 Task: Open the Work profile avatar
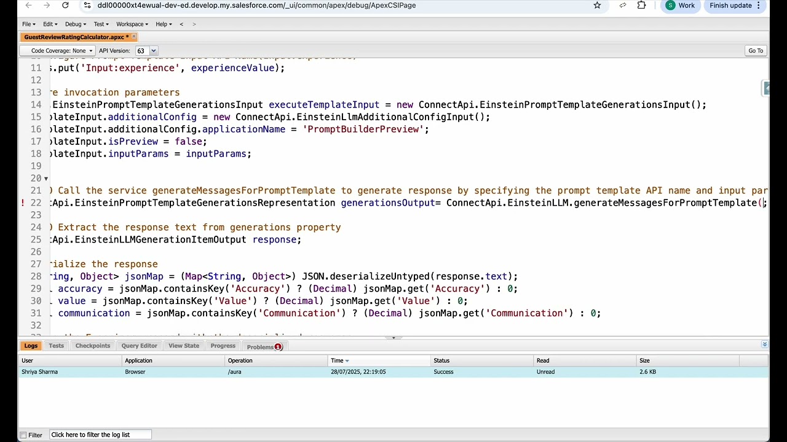(681, 6)
